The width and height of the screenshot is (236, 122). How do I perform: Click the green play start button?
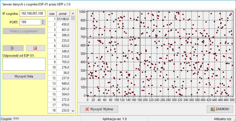pyautogui.click(x=13, y=48)
